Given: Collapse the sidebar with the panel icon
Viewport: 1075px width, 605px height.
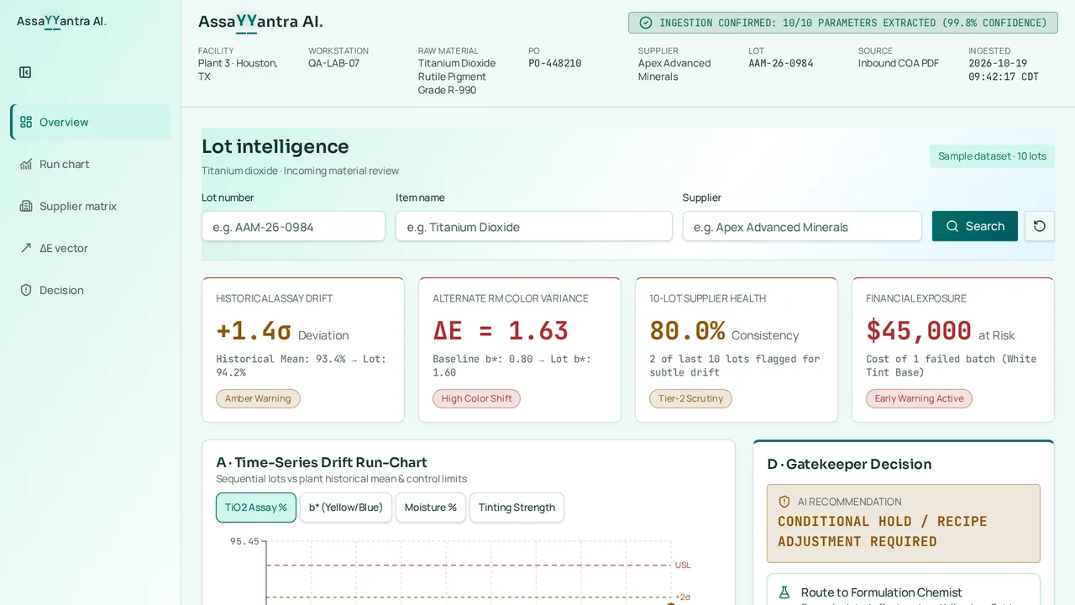Looking at the screenshot, I should pos(25,72).
